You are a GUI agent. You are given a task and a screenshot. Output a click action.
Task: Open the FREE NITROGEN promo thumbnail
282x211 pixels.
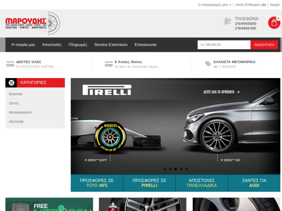[x=49, y=204]
